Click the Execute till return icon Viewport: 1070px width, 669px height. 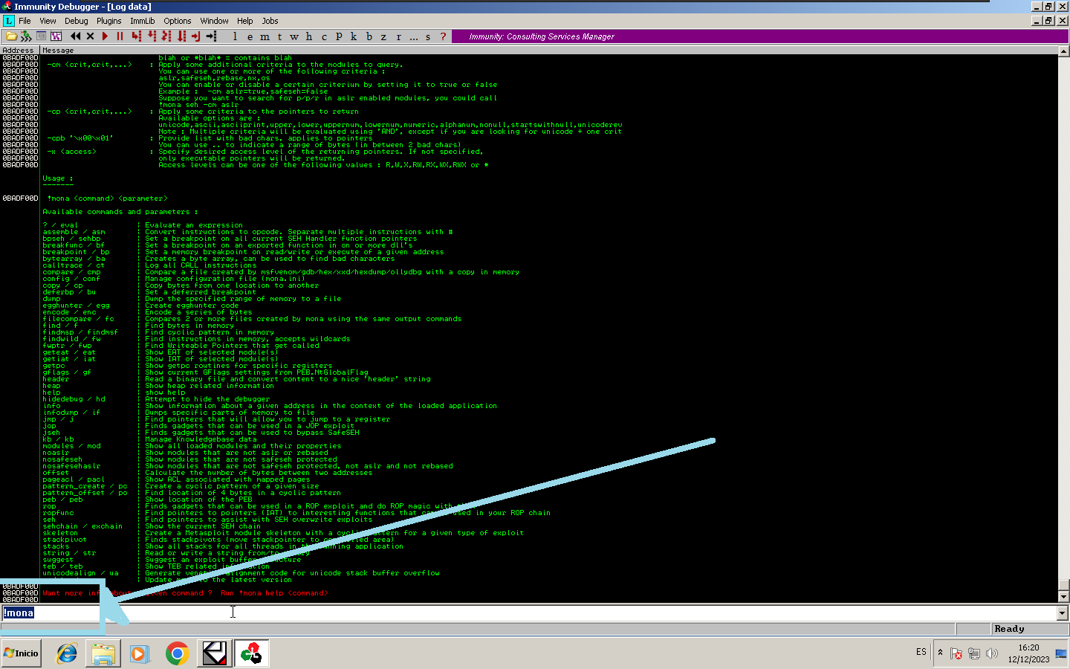pyautogui.click(x=196, y=36)
